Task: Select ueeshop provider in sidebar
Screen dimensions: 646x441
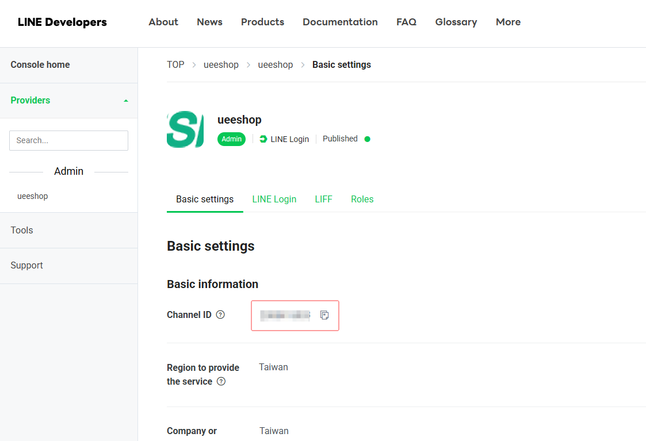Action: (33, 196)
